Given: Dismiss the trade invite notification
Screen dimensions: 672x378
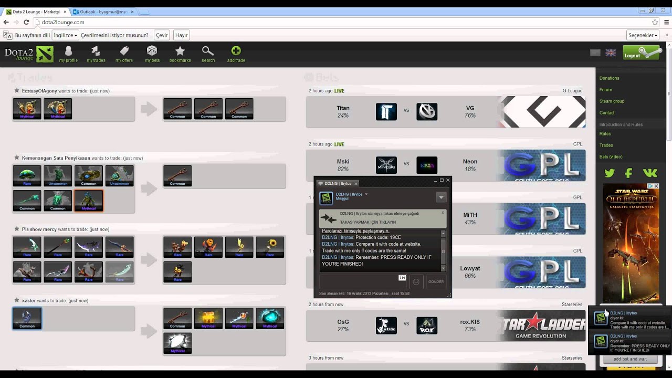Looking at the screenshot, I should (x=443, y=213).
